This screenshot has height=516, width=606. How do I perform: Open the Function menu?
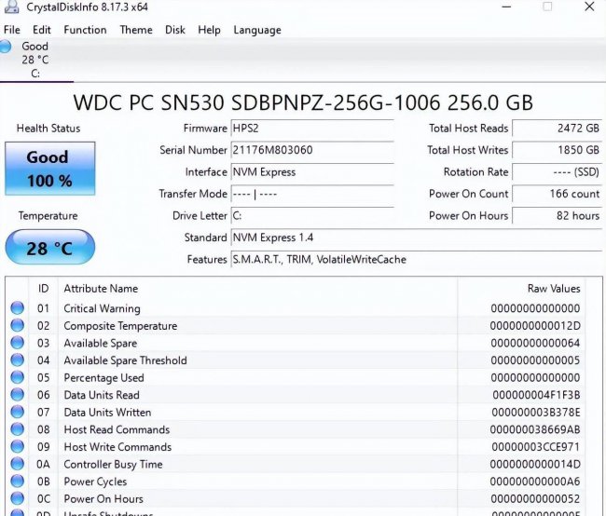pos(85,30)
